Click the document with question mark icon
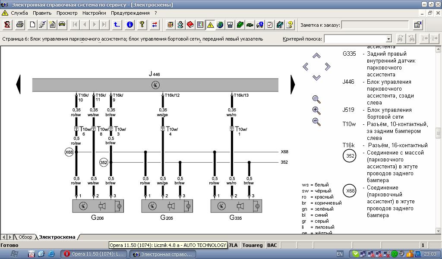The height and width of the screenshot is (259, 442). click(290, 25)
